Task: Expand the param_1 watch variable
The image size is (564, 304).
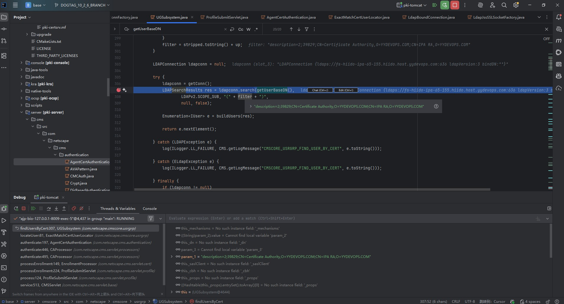Action: (172, 256)
